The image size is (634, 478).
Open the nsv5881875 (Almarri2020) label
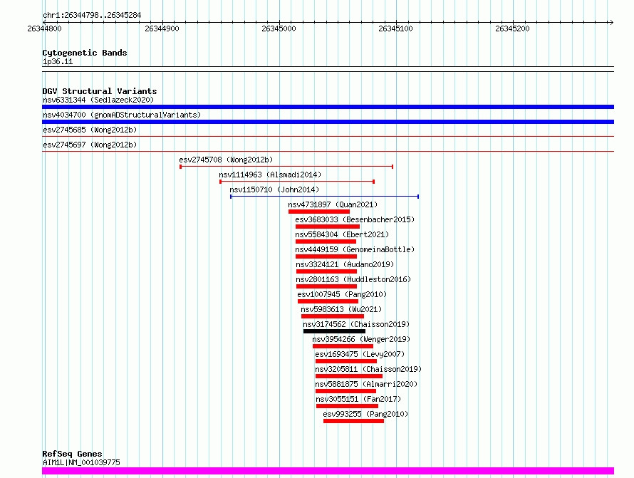pos(366,384)
